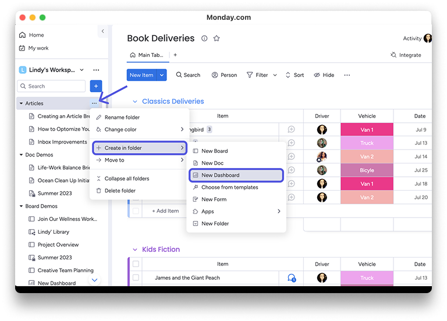Open New Dashboard in sidebar list
The image size is (447, 321).
(52, 283)
